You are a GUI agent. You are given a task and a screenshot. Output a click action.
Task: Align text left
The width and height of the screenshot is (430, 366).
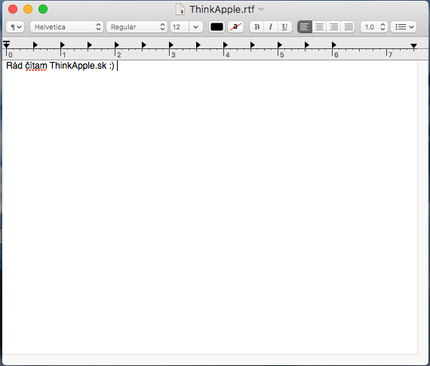[x=305, y=27]
